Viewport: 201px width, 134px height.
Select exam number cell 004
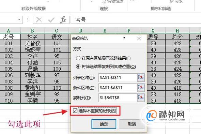pos(10,62)
